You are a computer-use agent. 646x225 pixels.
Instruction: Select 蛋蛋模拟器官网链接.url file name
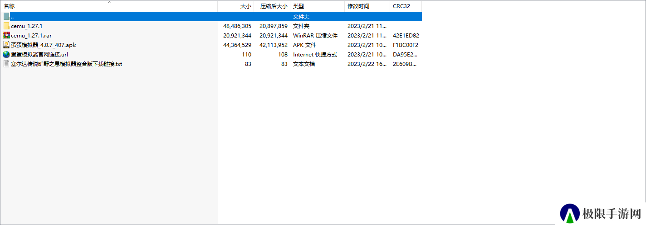39,54
